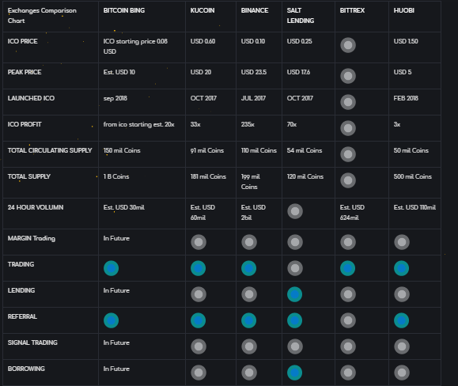Click the blue Trading dot under Bittrex
Image resolution: width=458 pixels, height=386 pixels.
pos(347,268)
